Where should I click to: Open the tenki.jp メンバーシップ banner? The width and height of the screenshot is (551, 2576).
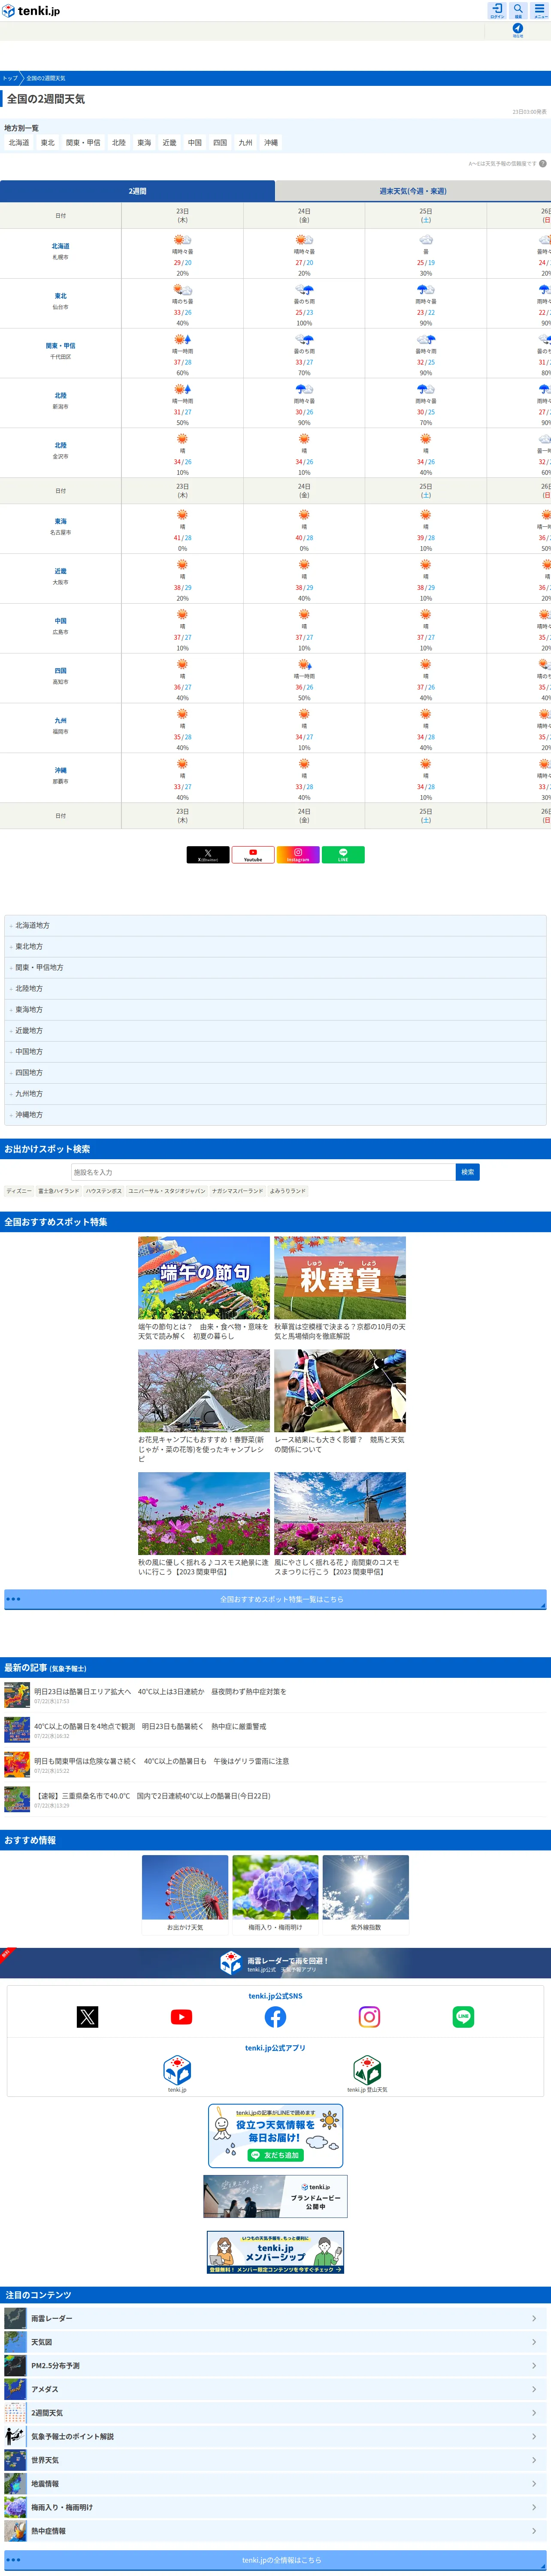click(275, 2252)
